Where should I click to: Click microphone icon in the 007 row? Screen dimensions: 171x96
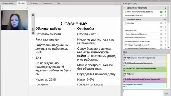(x=165, y=45)
